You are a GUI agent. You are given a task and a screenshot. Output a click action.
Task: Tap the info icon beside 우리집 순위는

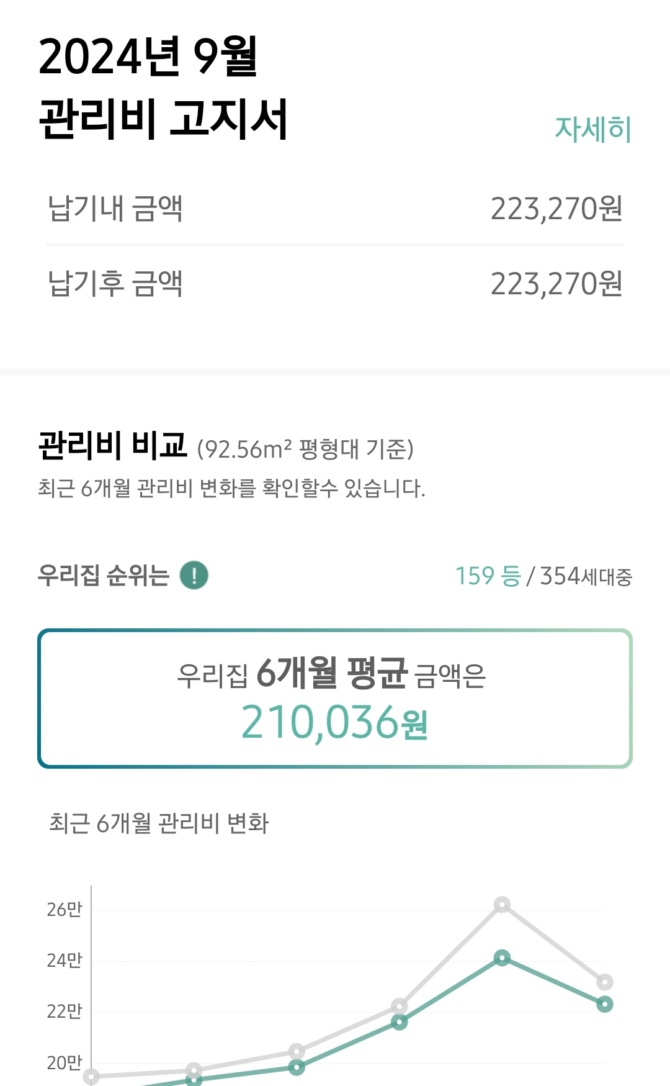click(x=194, y=575)
